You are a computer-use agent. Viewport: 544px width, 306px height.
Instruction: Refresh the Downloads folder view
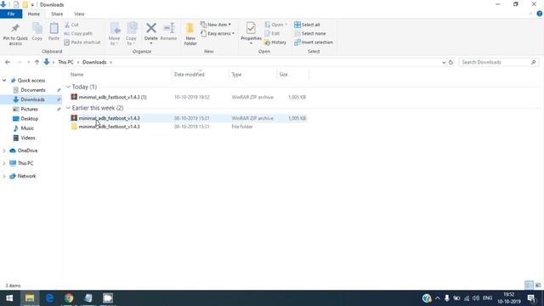[450, 62]
